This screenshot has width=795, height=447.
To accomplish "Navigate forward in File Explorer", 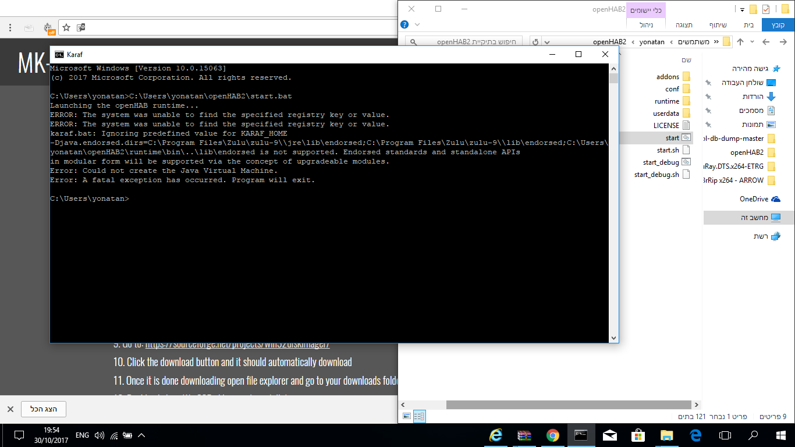I will pos(766,42).
